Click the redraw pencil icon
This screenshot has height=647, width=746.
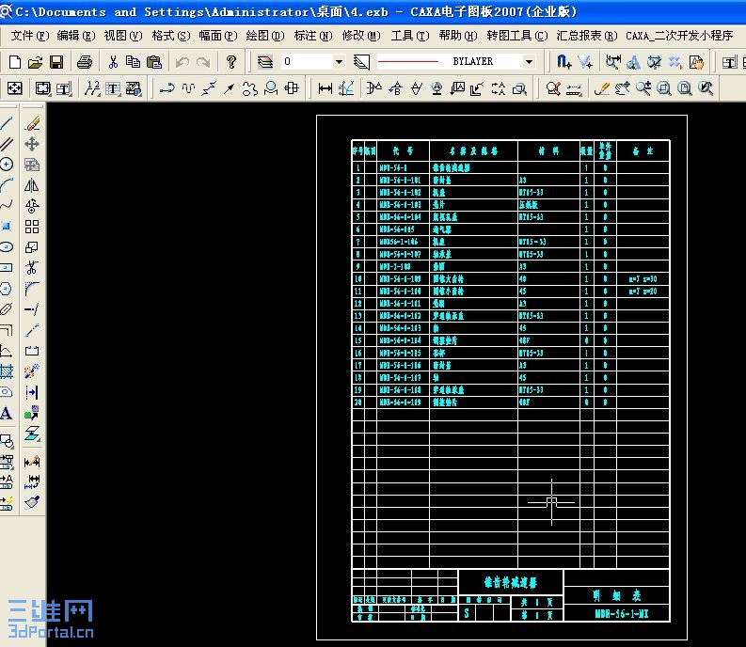point(602,88)
